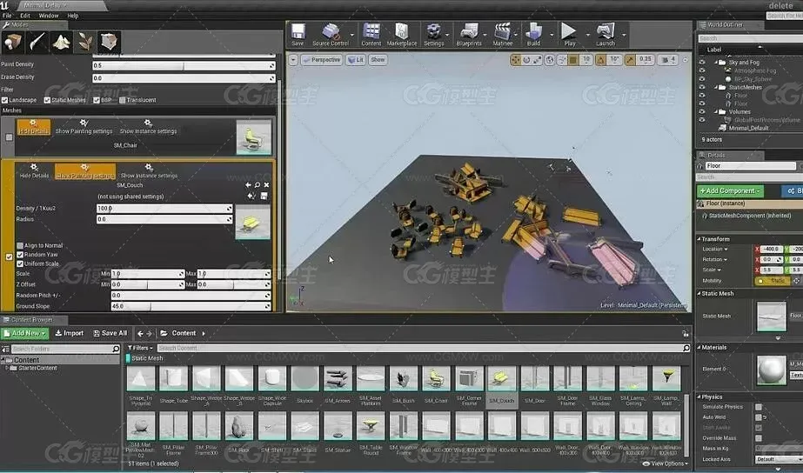Collapse the Transform section
The height and width of the screenshot is (473, 803).
[699, 239]
